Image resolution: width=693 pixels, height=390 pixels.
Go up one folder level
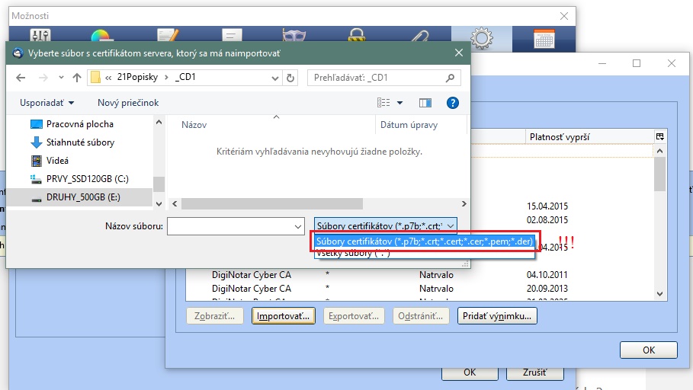click(77, 78)
